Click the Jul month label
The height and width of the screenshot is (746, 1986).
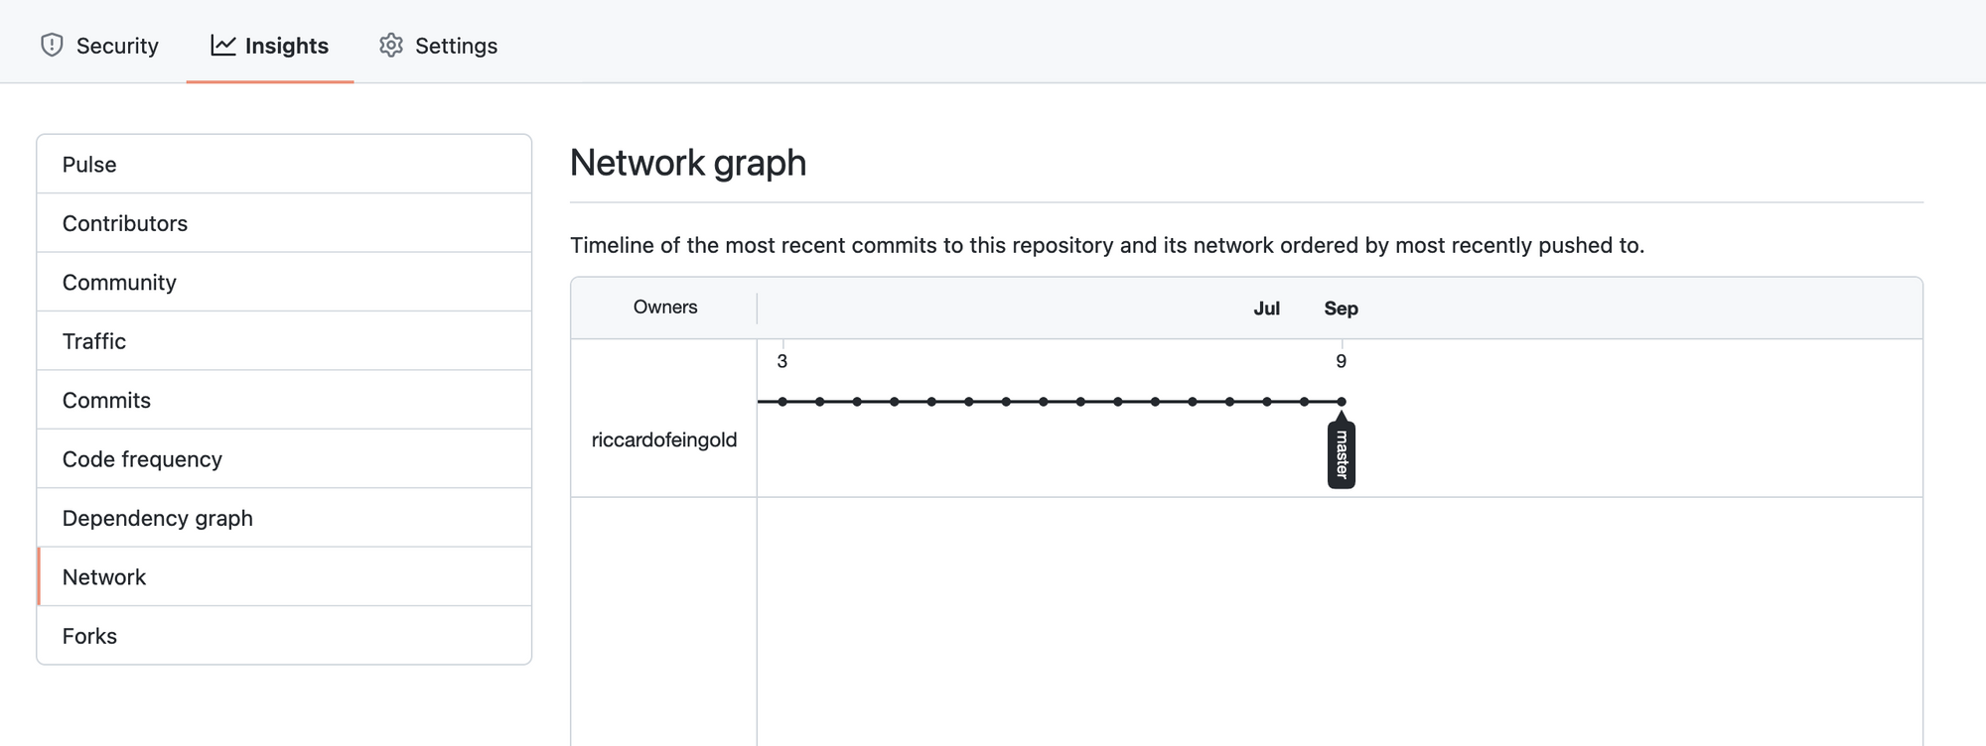(1266, 309)
